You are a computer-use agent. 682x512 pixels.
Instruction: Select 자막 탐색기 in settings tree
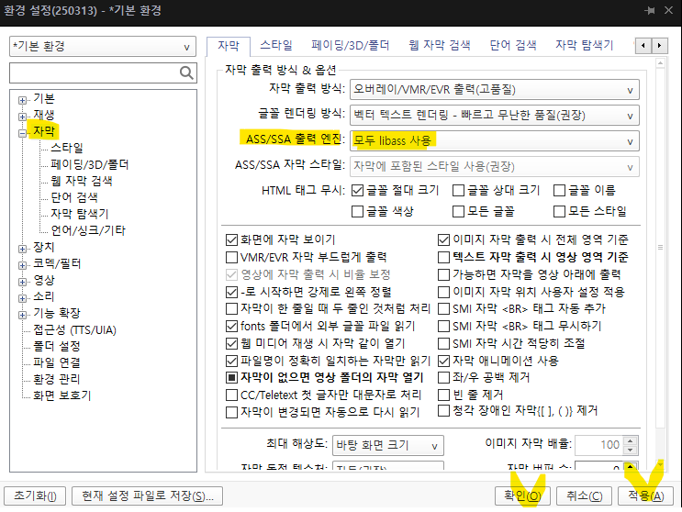(79, 214)
